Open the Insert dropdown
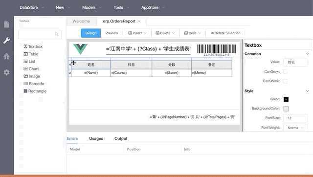313x177 pixels. point(137,33)
